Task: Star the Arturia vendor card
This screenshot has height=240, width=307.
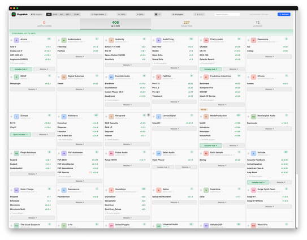Action: [11, 40]
